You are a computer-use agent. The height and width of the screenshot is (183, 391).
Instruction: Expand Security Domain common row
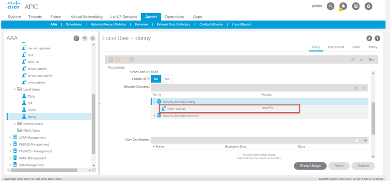[154, 116]
